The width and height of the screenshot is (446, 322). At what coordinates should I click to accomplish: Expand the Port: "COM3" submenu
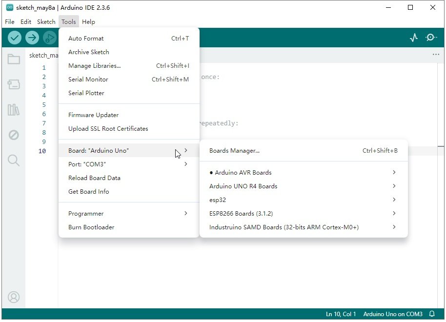129,164
